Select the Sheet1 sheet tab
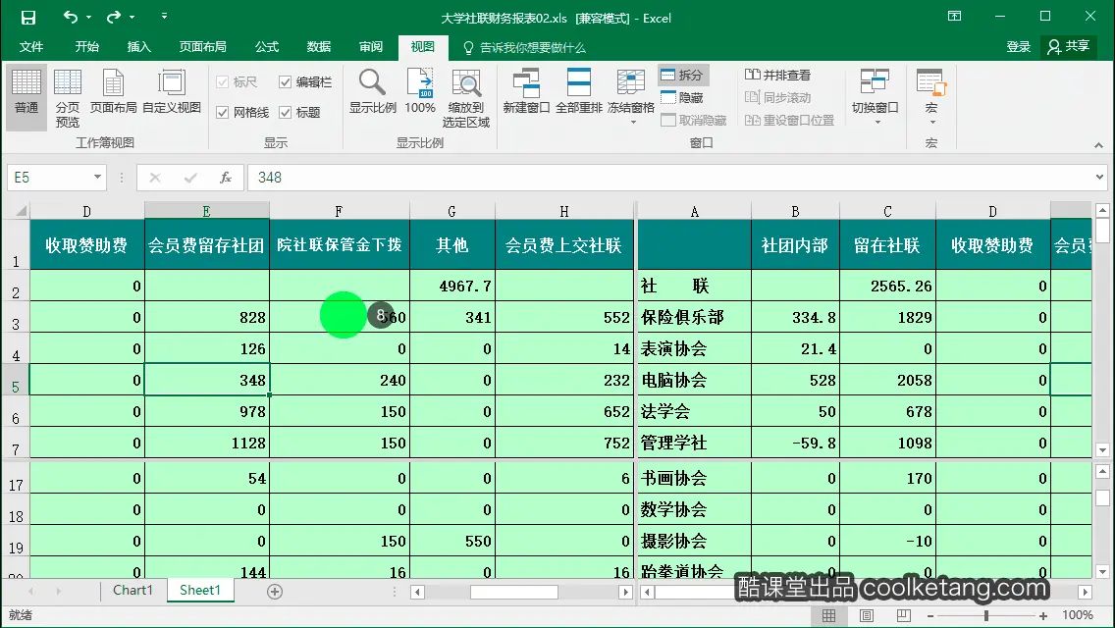The height and width of the screenshot is (628, 1115). (x=200, y=591)
